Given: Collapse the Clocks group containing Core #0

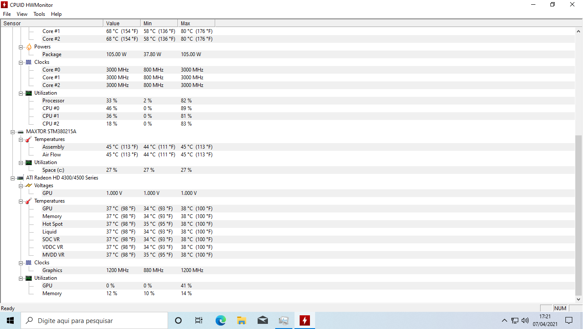Looking at the screenshot, I should 21,62.
